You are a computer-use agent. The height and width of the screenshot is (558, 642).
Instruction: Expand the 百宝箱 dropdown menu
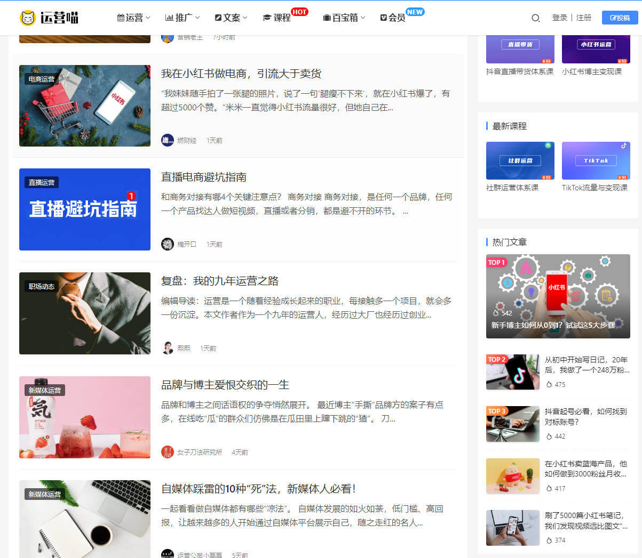(x=344, y=18)
